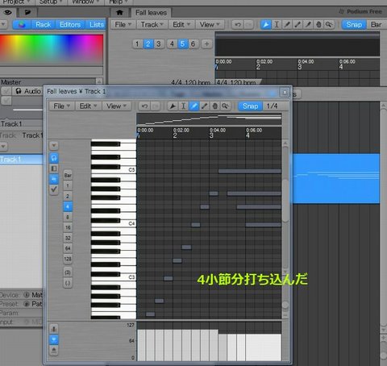Open the Bar snap value dropdown in arrangement

click(x=377, y=25)
